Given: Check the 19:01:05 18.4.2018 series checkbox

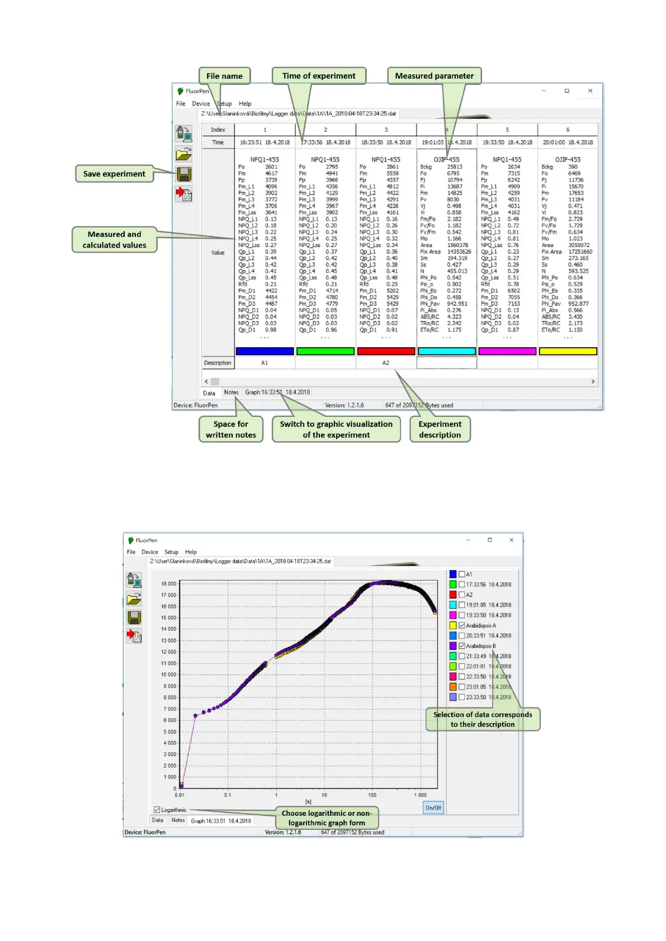Looking at the screenshot, I should coord(462,605).
